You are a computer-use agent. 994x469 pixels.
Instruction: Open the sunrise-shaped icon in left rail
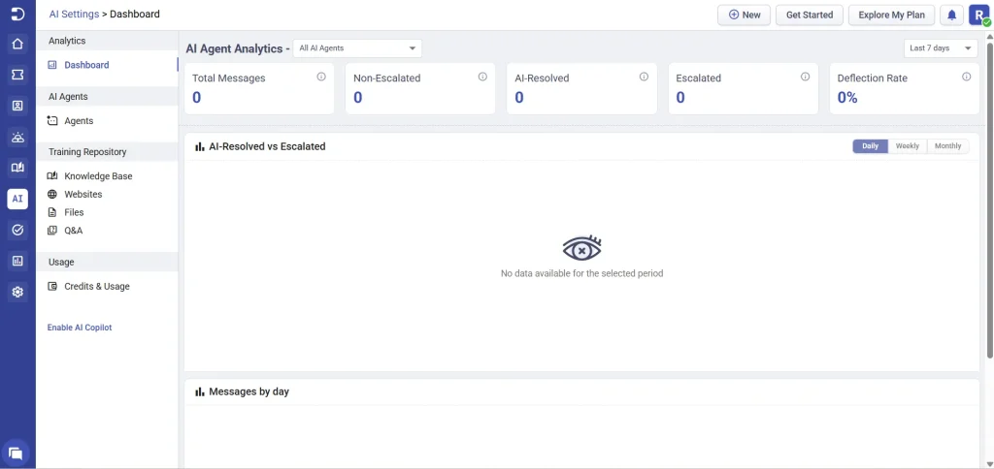coord(17,137)
